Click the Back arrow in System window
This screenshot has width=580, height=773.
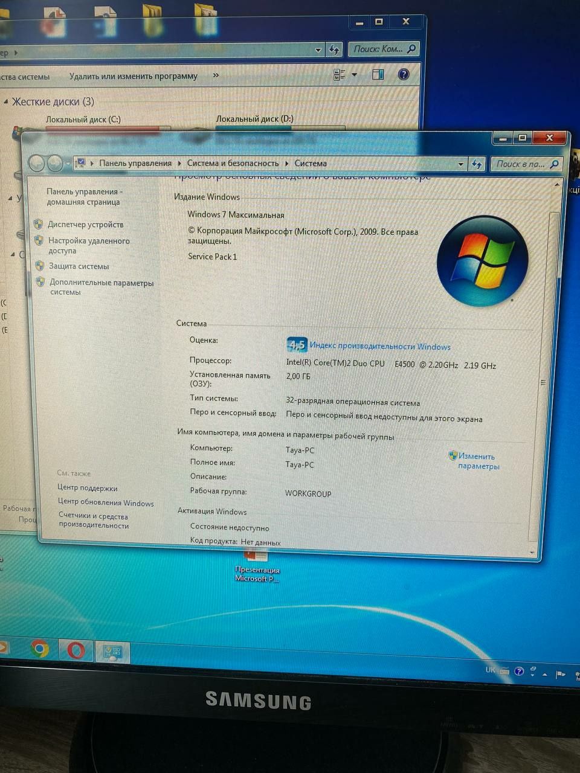(37, 163)
